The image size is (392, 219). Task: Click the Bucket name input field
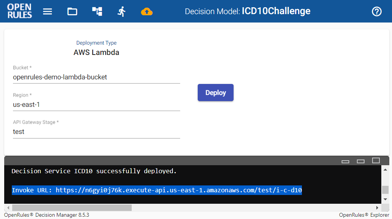pyautogui.click(x=96, y=77)
